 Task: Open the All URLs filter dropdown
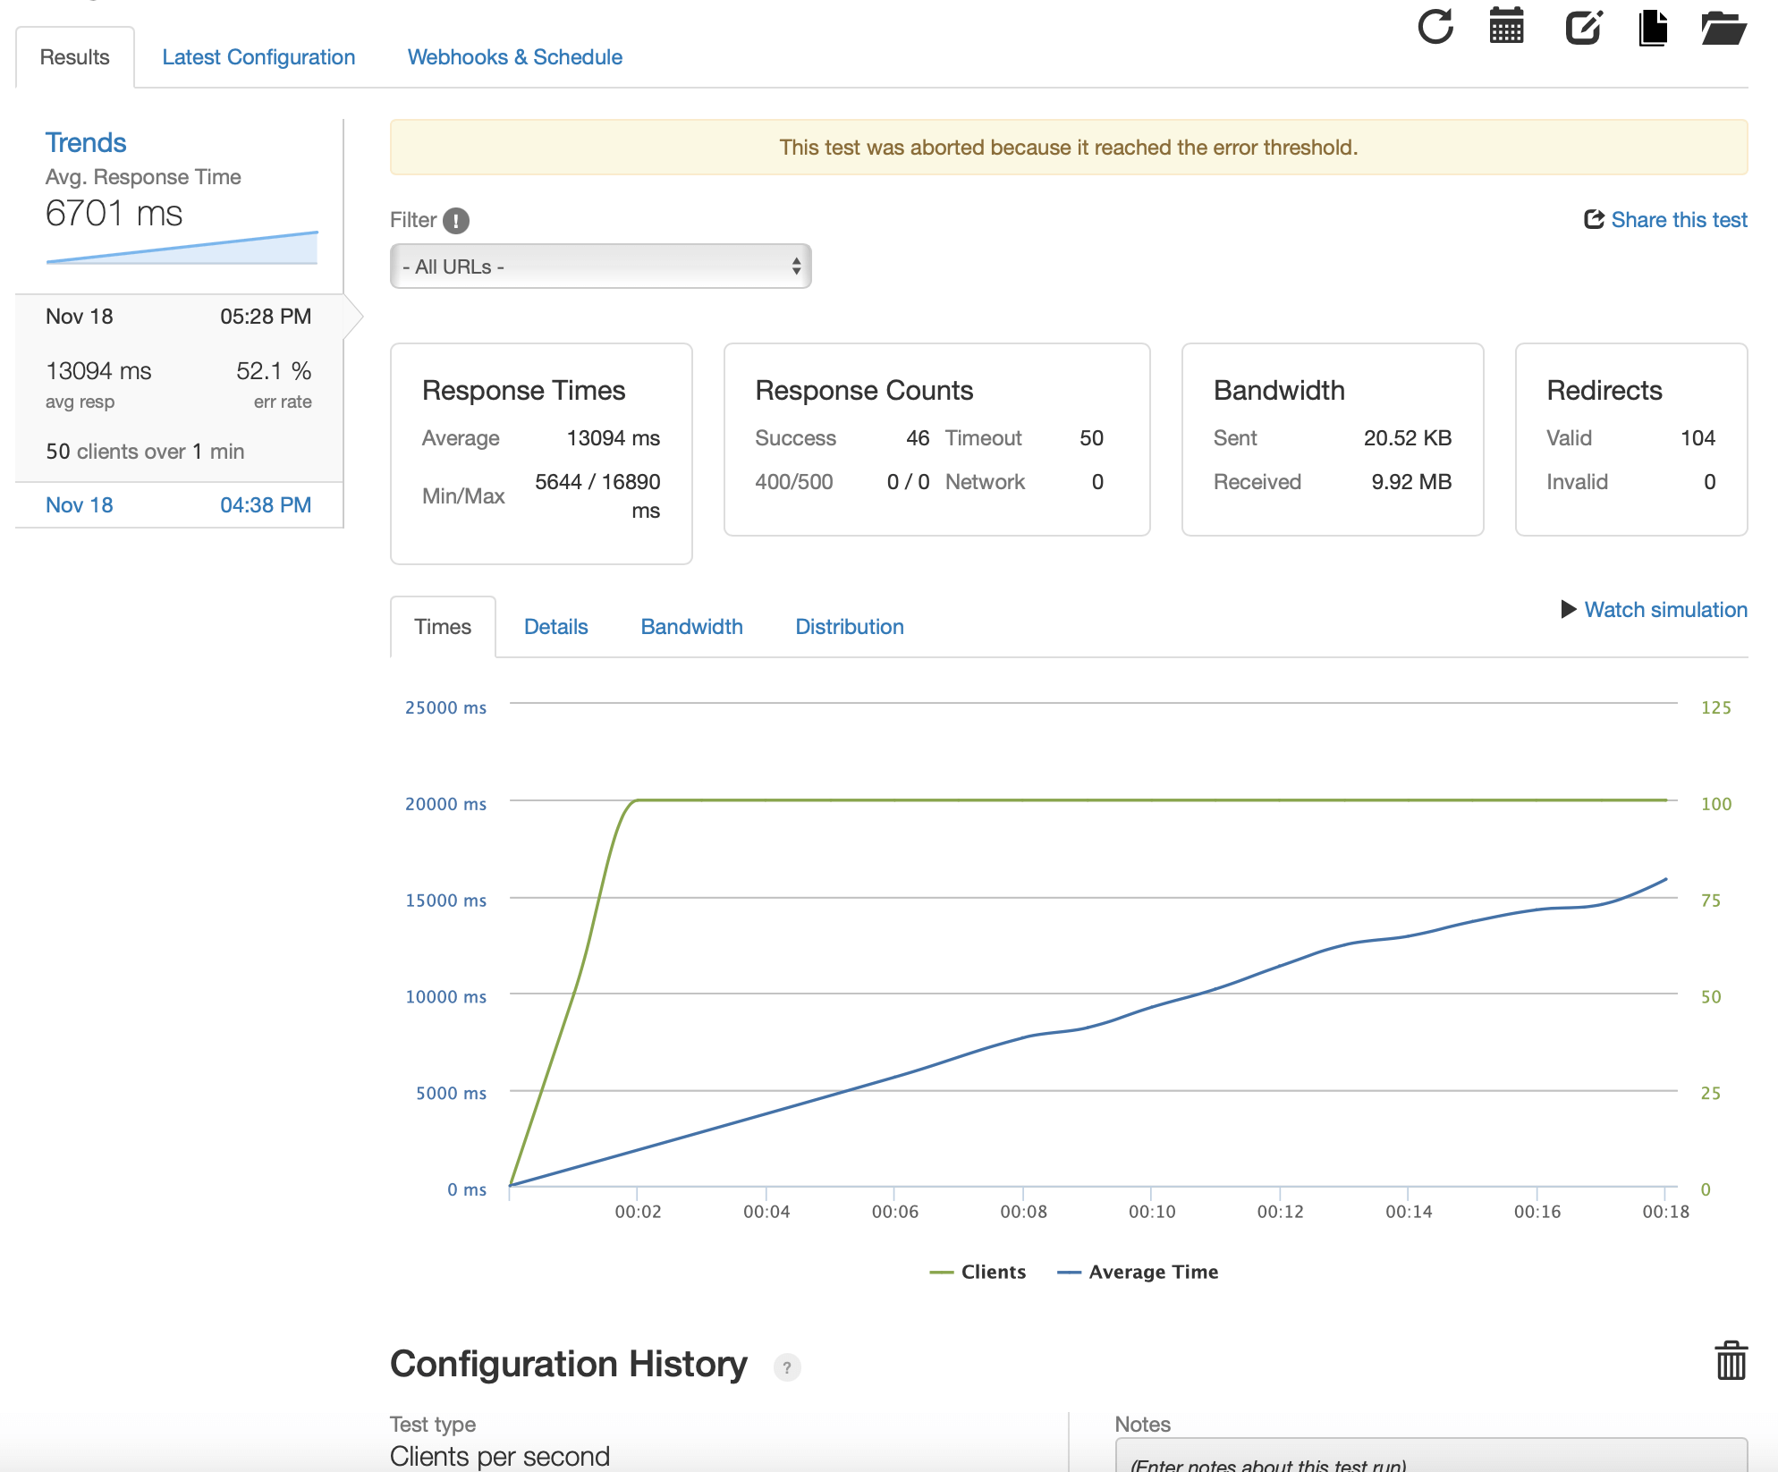[600, 266]
